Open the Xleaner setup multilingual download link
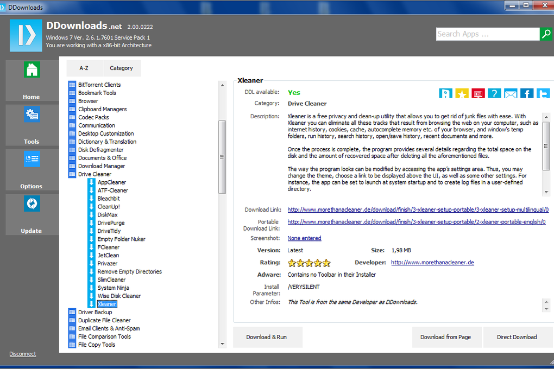The image size is (554, 369). (x=418, y=210)
